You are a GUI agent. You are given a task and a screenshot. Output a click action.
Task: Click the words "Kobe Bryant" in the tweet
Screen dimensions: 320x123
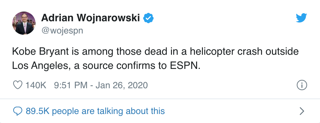point(40,52)
